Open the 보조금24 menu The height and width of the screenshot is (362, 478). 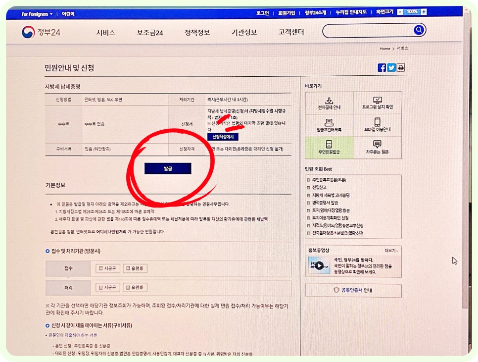coord(150,33)
